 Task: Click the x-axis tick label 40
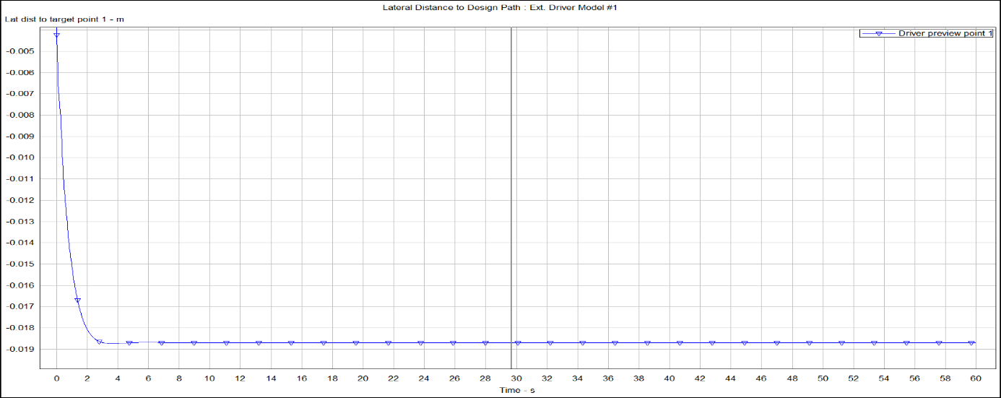click(x=669, y=378)
